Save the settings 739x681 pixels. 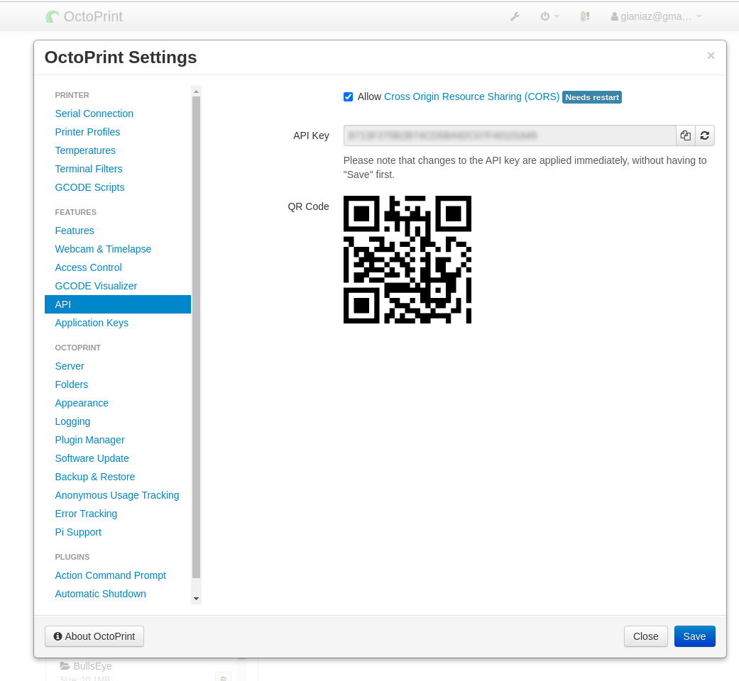695,636
